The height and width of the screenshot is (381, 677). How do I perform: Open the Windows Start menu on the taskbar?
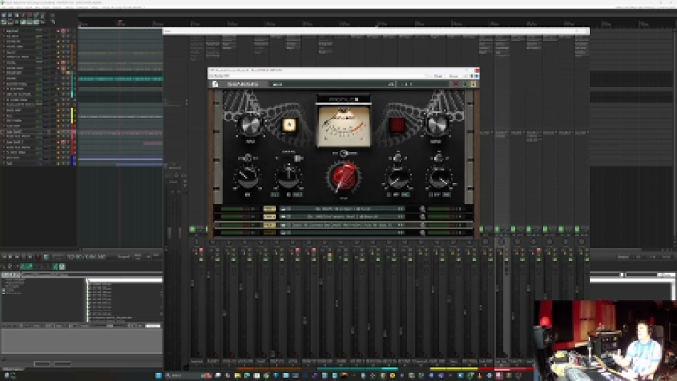[158, 375]
